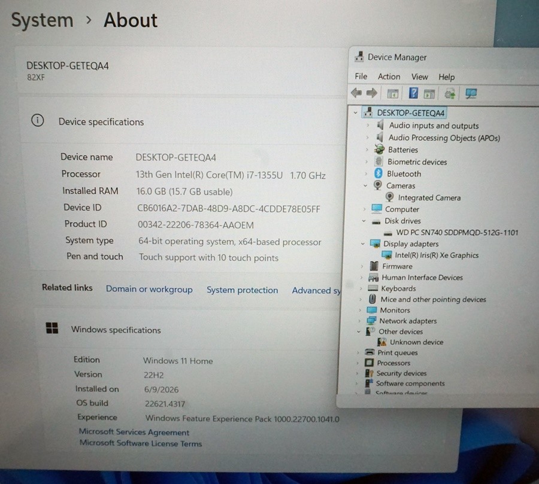
Task: Click the Integrated Camera device icon
Action: [389, 197]
